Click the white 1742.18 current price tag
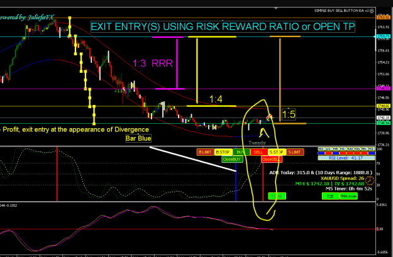This screenshot has height=257, width=393. point(384,118)
